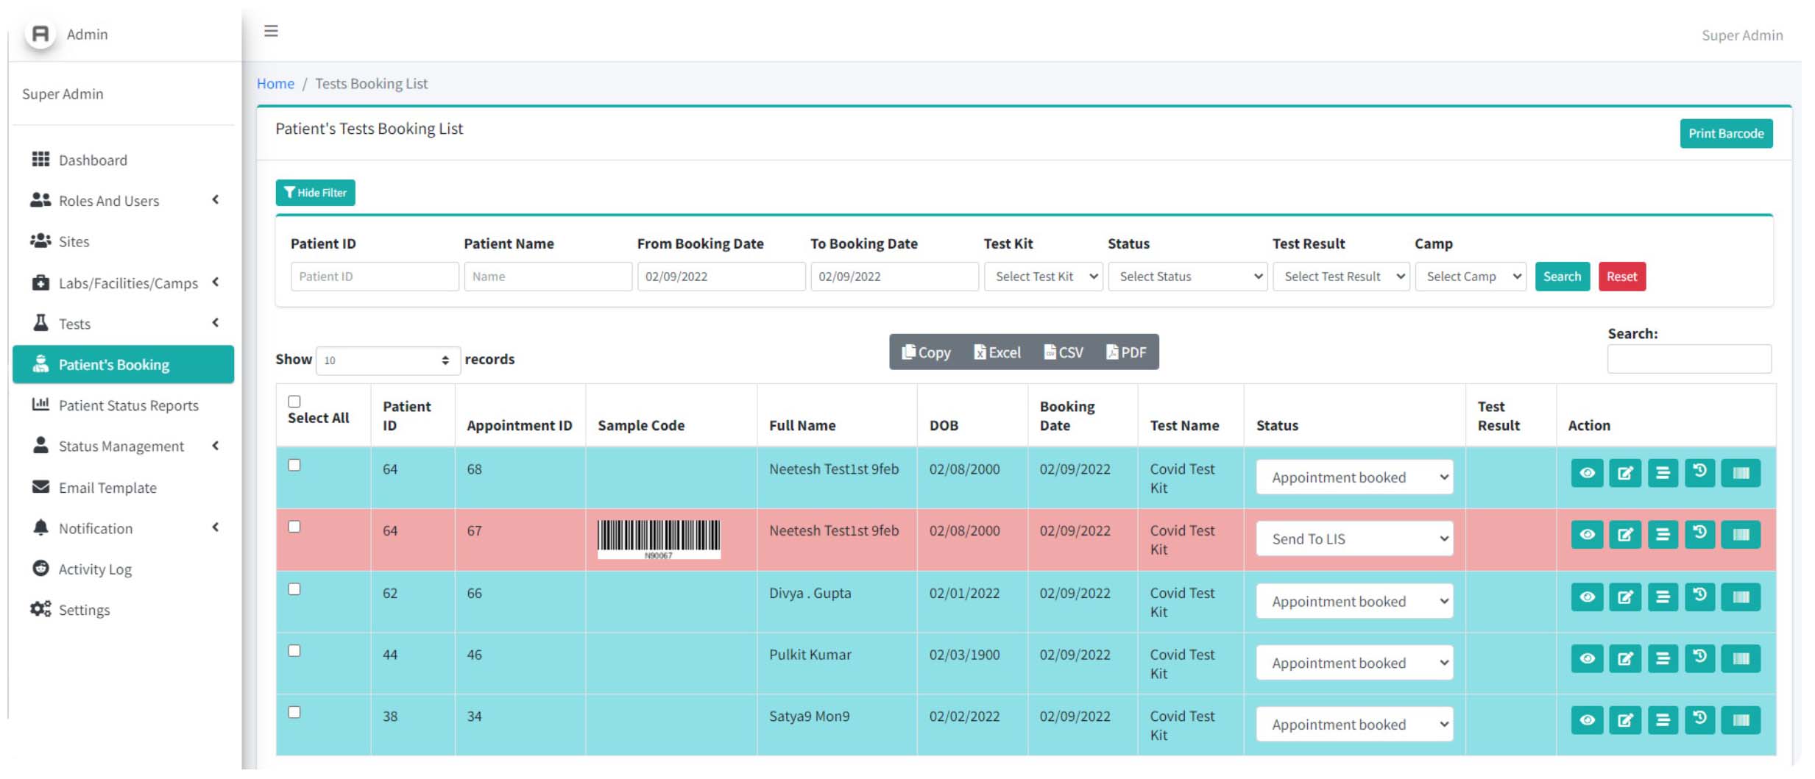Open list details for Satya9 Mon9
The width and height of the screenshot is (1815, 779).
(x=1662, y=720)
